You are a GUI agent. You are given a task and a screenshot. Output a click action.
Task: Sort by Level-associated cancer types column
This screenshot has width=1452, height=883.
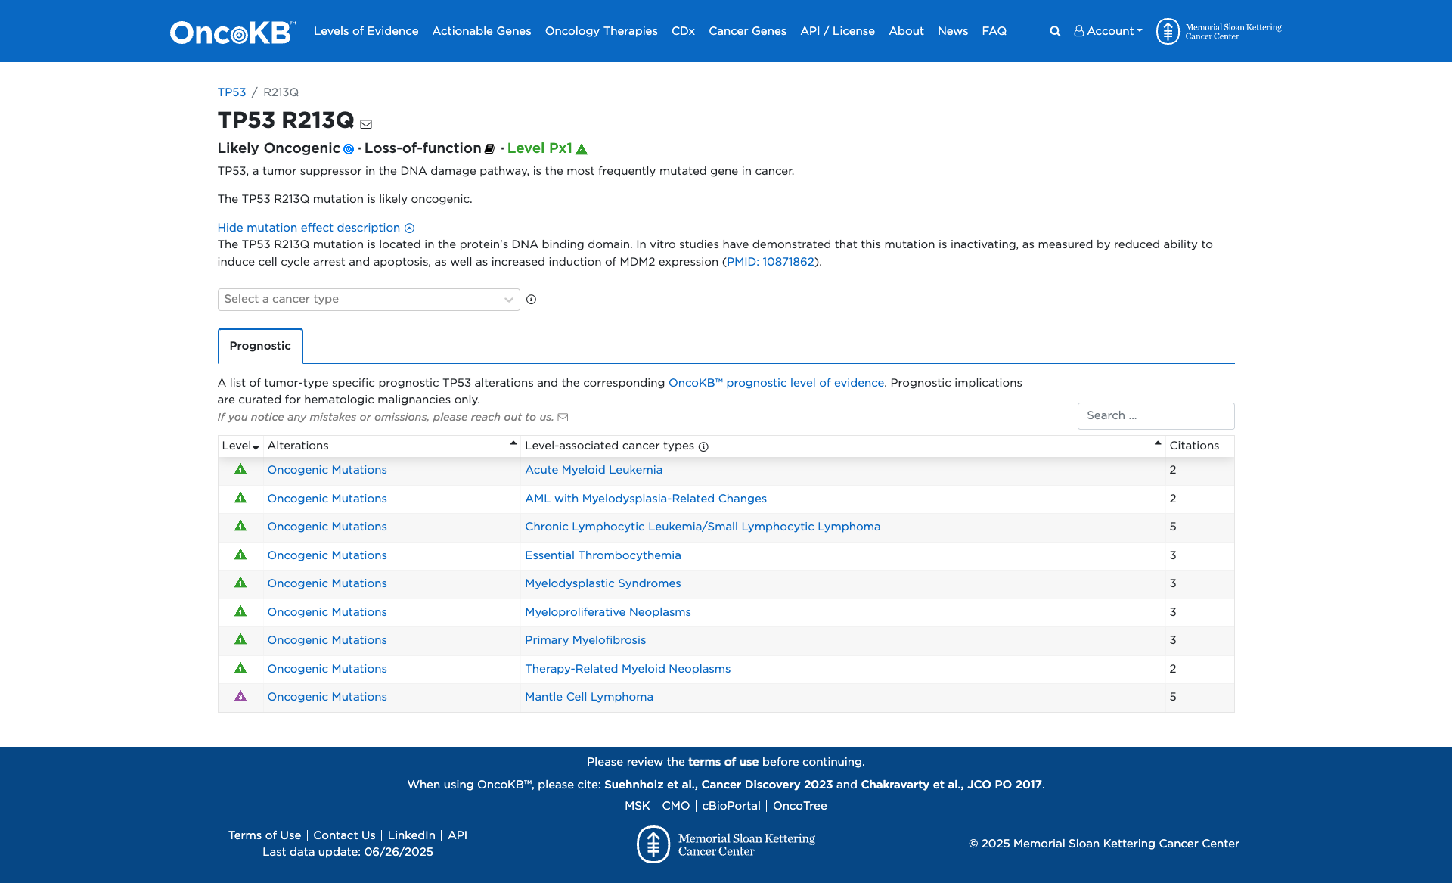pos(842,446)
